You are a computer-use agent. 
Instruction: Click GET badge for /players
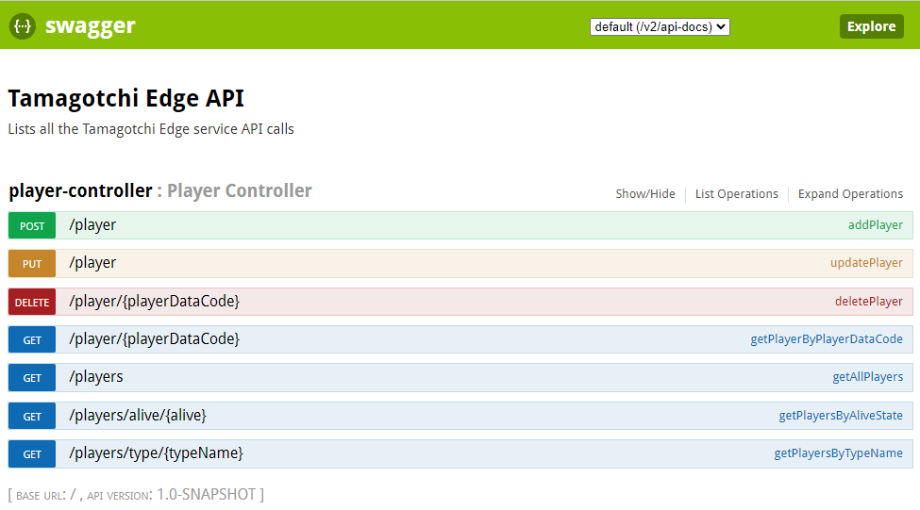[32, 378]
